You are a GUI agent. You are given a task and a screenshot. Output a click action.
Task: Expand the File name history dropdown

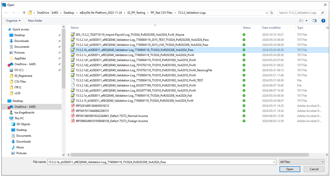click(x=274, y=162)
